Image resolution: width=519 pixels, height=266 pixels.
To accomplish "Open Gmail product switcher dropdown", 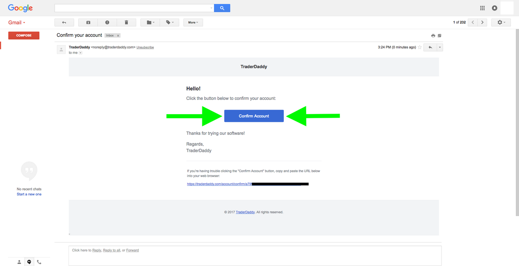I will (x=17, y=23).
